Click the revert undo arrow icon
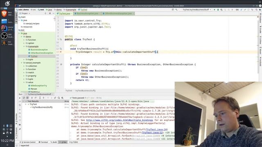Screen dimensions: 262x147 (x=252, y=10)
